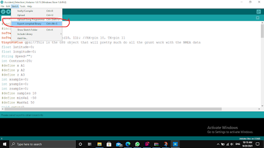Launch WhatsApp from the taskbar
This screenshot has height=148, width=264.
137,144
